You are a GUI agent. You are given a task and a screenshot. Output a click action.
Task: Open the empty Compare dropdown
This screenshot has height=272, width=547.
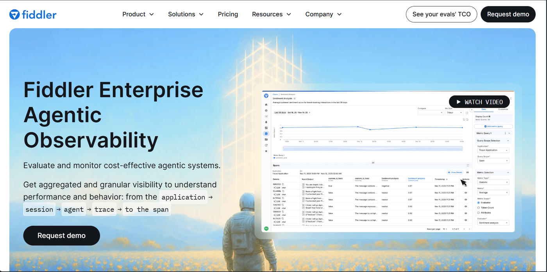click(x=431, y=113)
